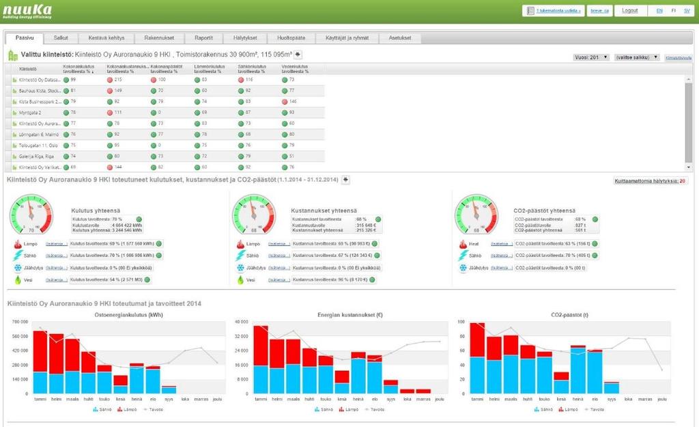Click the tammi bar in the Ostoenergiankulutus chart
The image size is (699, 427).
[x=40, y=362]
